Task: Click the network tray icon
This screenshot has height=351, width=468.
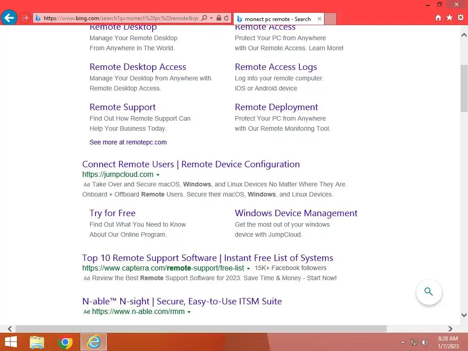Action: (x=414, y=342)
